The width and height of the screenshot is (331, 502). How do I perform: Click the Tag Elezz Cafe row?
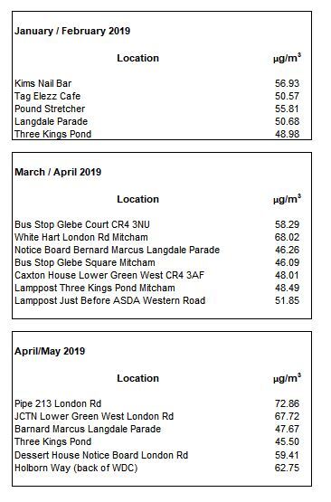(157, 96)
